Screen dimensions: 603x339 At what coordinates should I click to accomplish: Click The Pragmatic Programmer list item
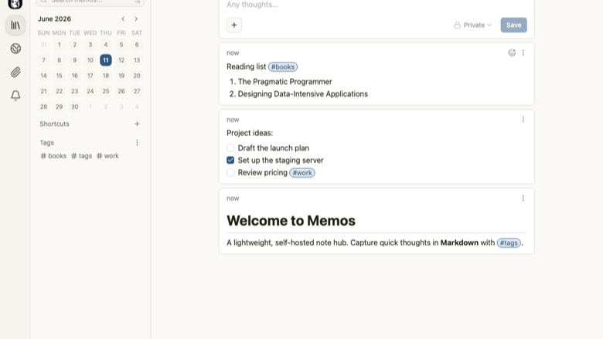point(284,82)
